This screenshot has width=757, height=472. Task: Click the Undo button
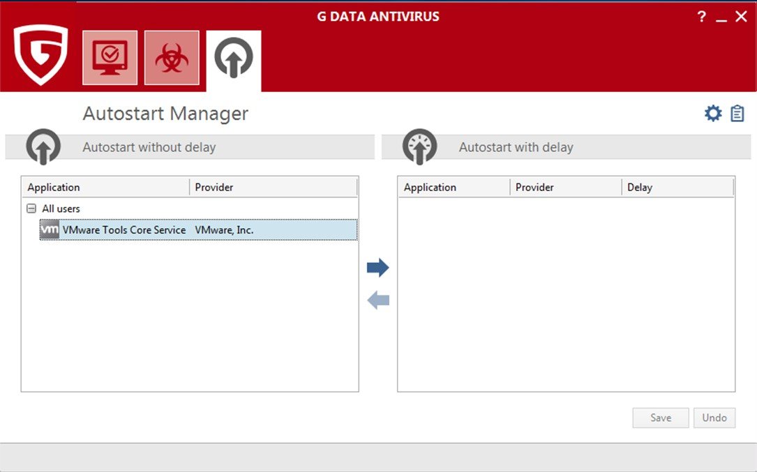pos(714,418)
